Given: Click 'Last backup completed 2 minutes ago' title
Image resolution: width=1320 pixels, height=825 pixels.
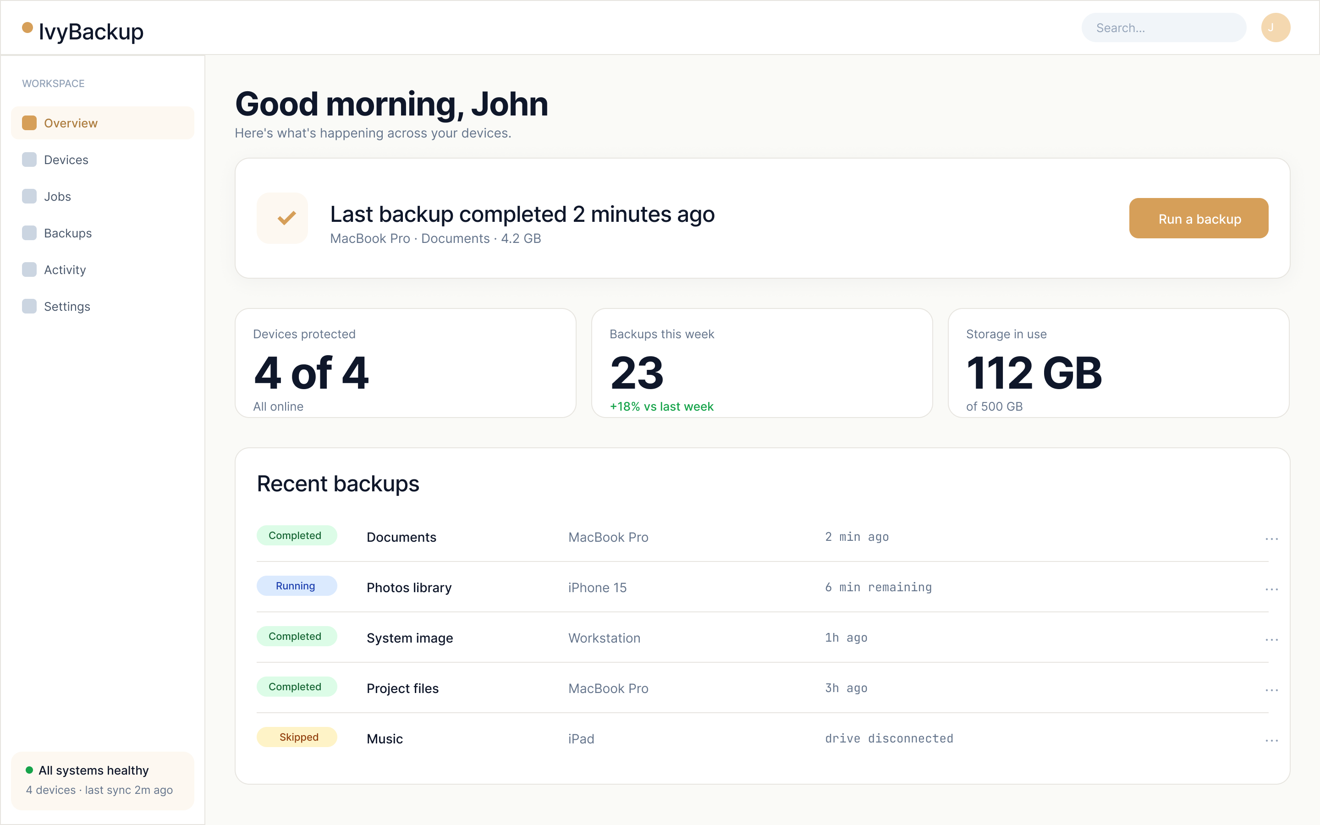Looking at the screenshot, I should click(x=522, y=214).
